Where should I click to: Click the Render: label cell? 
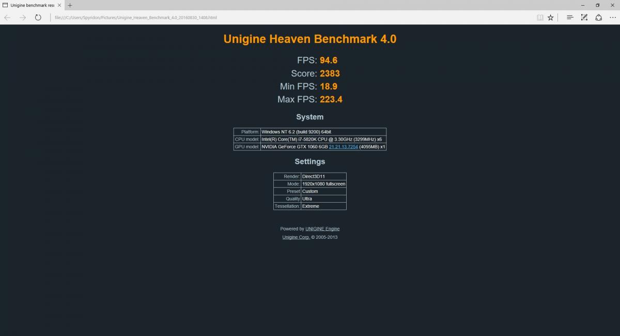[x=287, y=176]
